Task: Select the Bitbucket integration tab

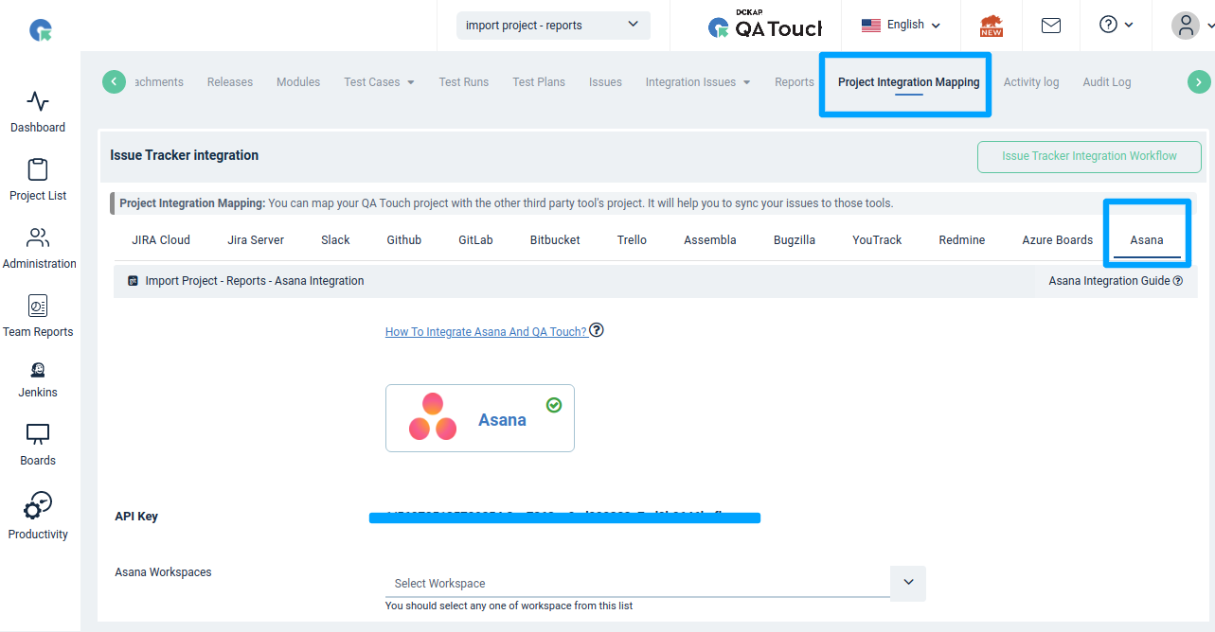Action: click(555, 240)
